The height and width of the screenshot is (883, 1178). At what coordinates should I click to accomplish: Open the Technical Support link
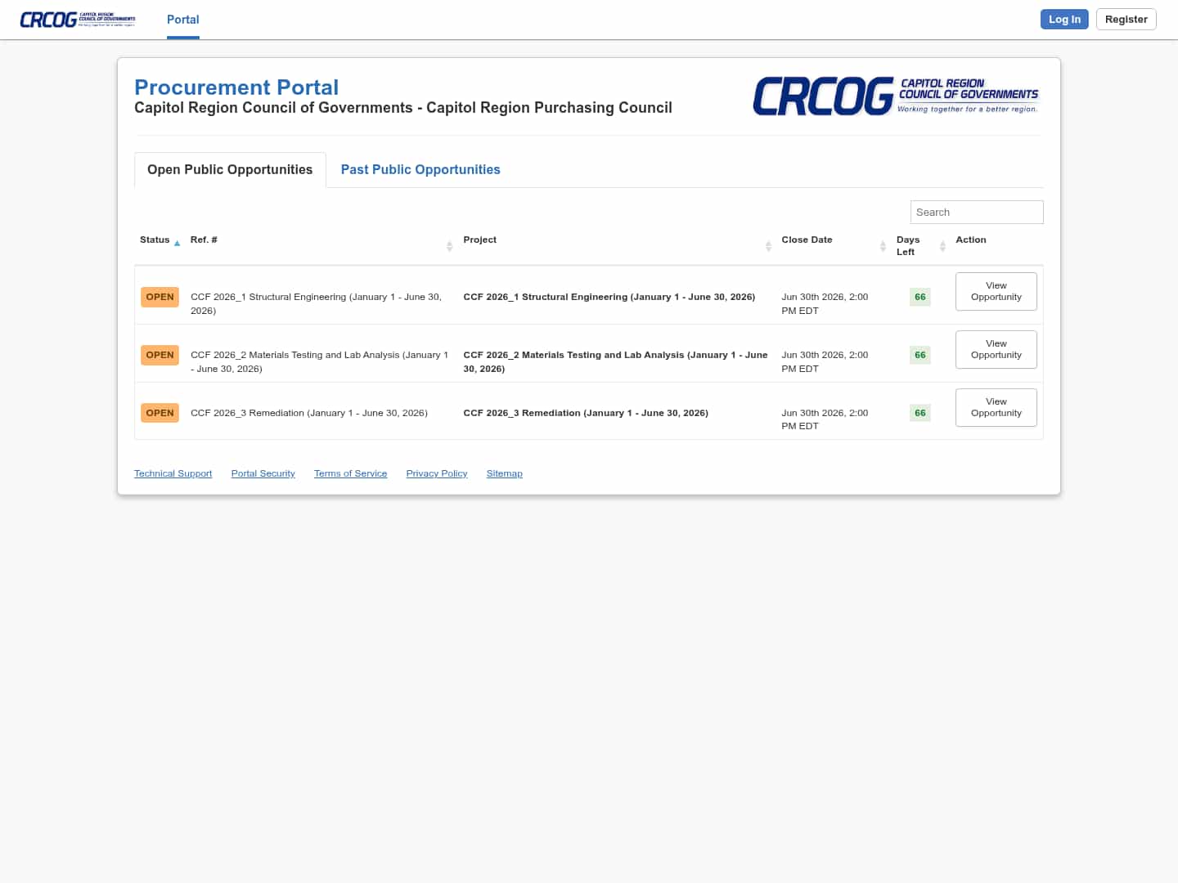173,473
